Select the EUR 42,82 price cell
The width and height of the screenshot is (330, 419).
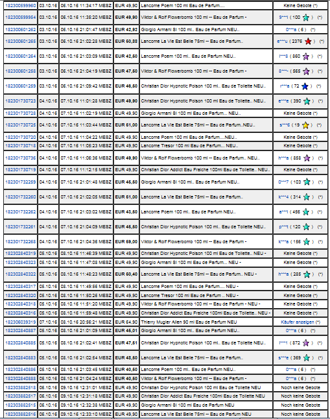(x=126, y=29)
